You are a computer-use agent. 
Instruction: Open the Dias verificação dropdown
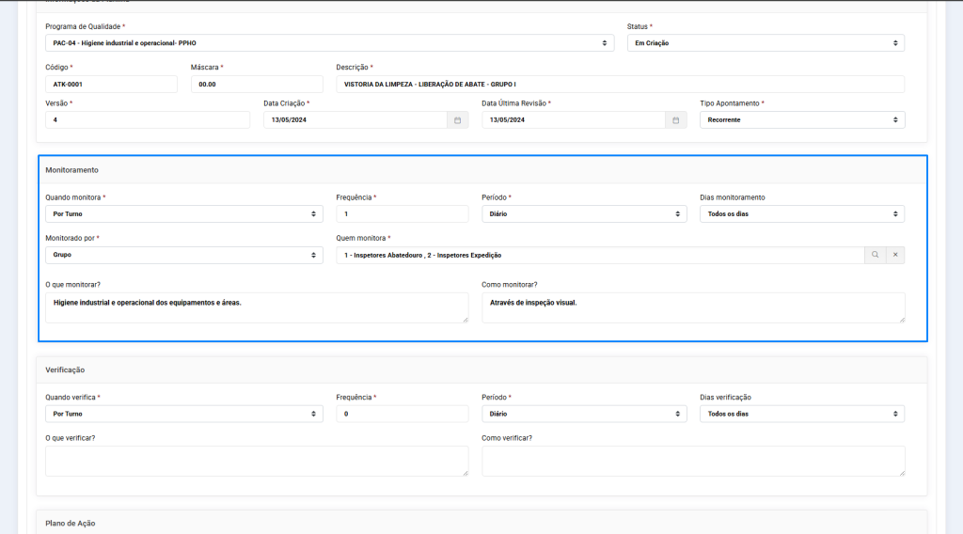point(801,414)
